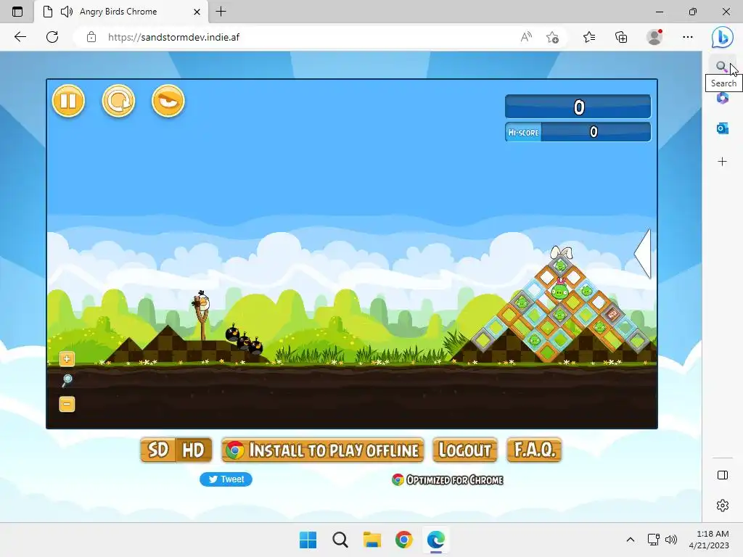
Task: Open the tab actions menu
Action: (x=17, y=12)
